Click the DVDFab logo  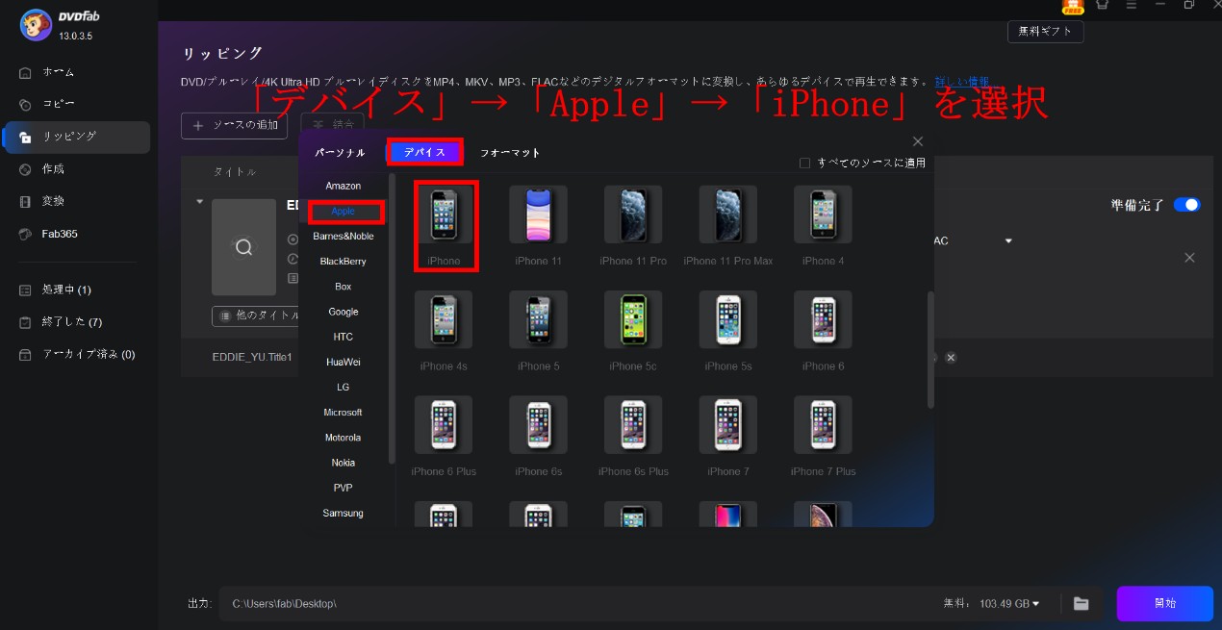(x=35, y=26)
